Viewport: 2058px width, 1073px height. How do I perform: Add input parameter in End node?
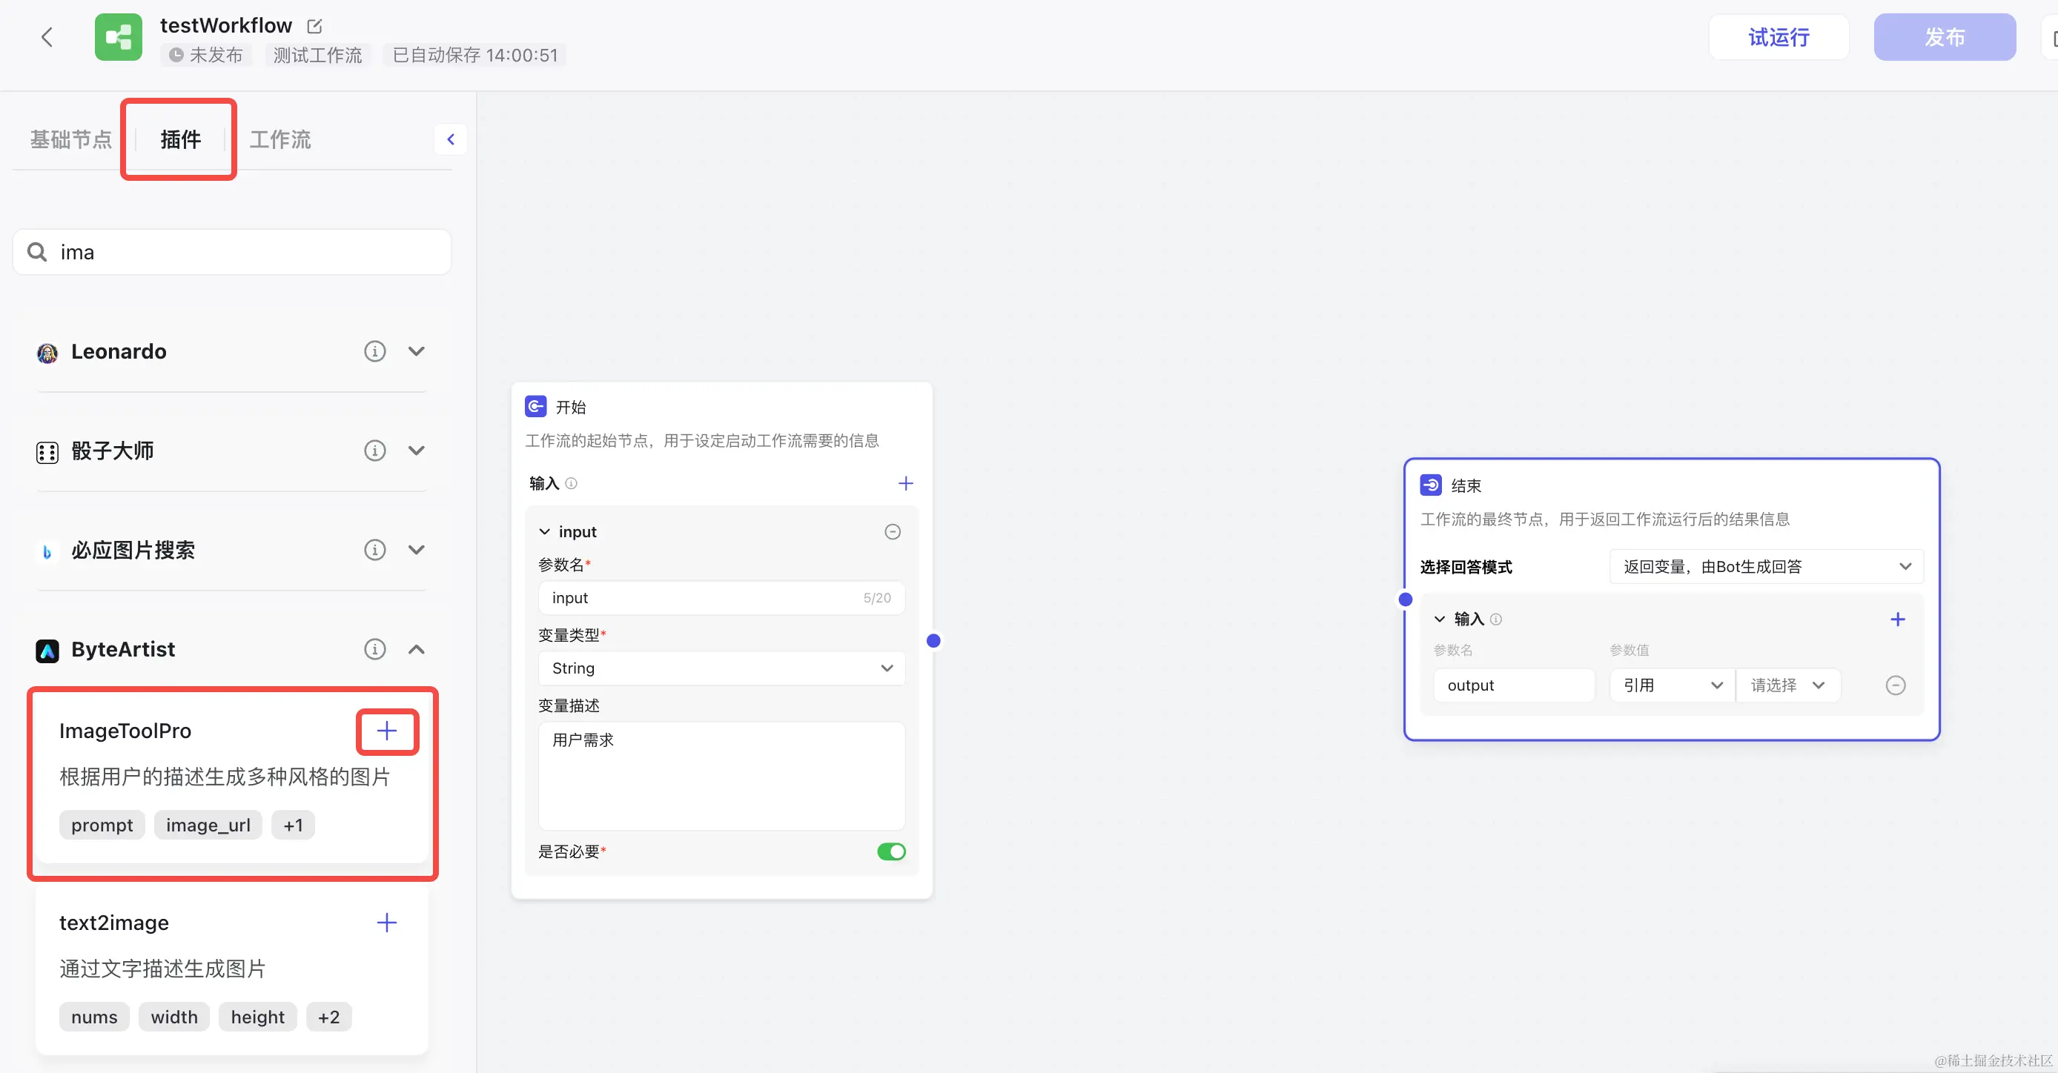[1897, 619]
